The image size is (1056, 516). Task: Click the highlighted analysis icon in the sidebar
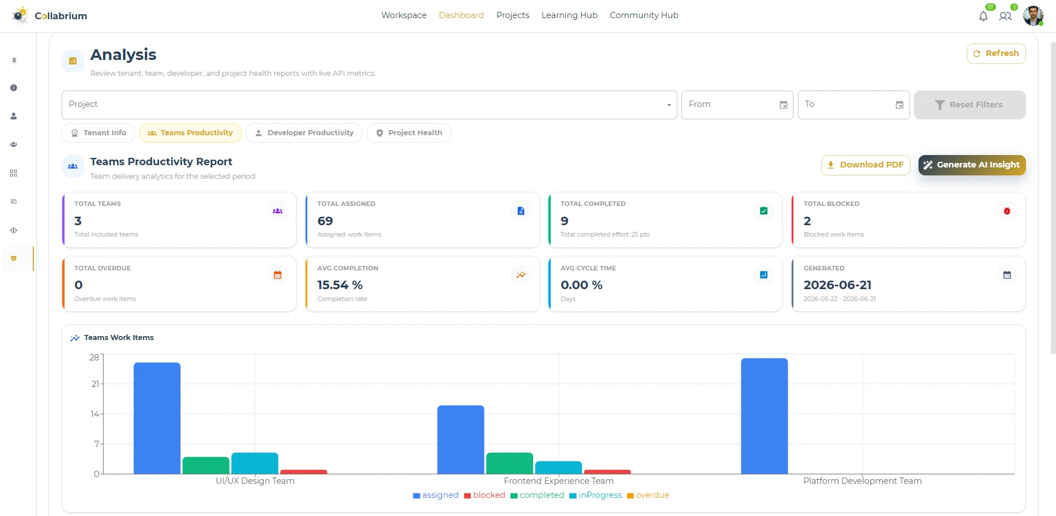(x=14, y=259)
